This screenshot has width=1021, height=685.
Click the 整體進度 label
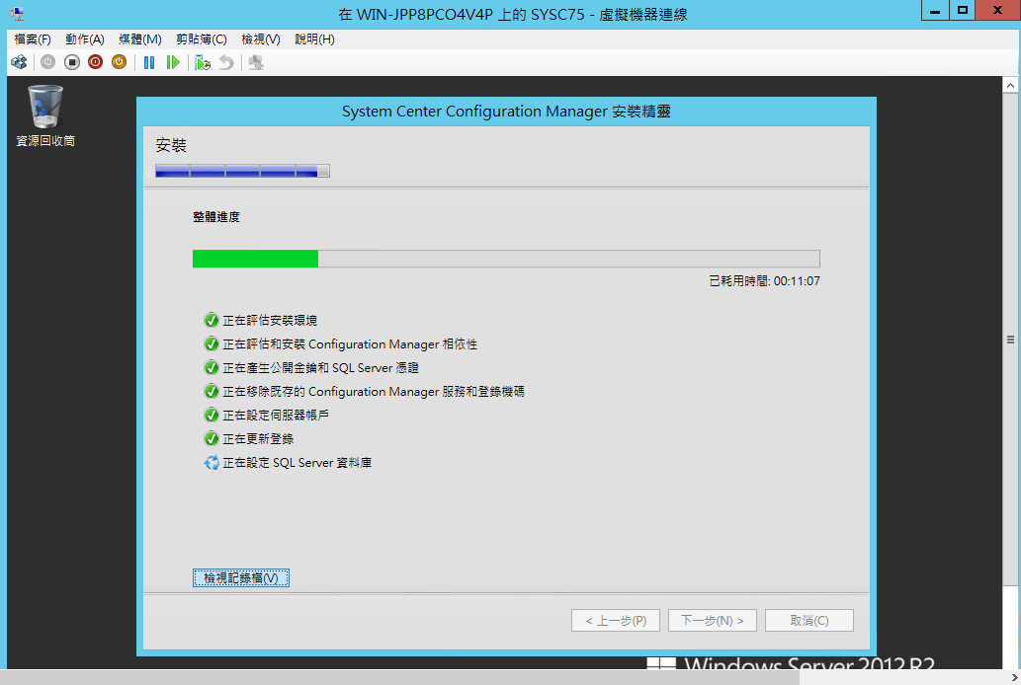216,216
